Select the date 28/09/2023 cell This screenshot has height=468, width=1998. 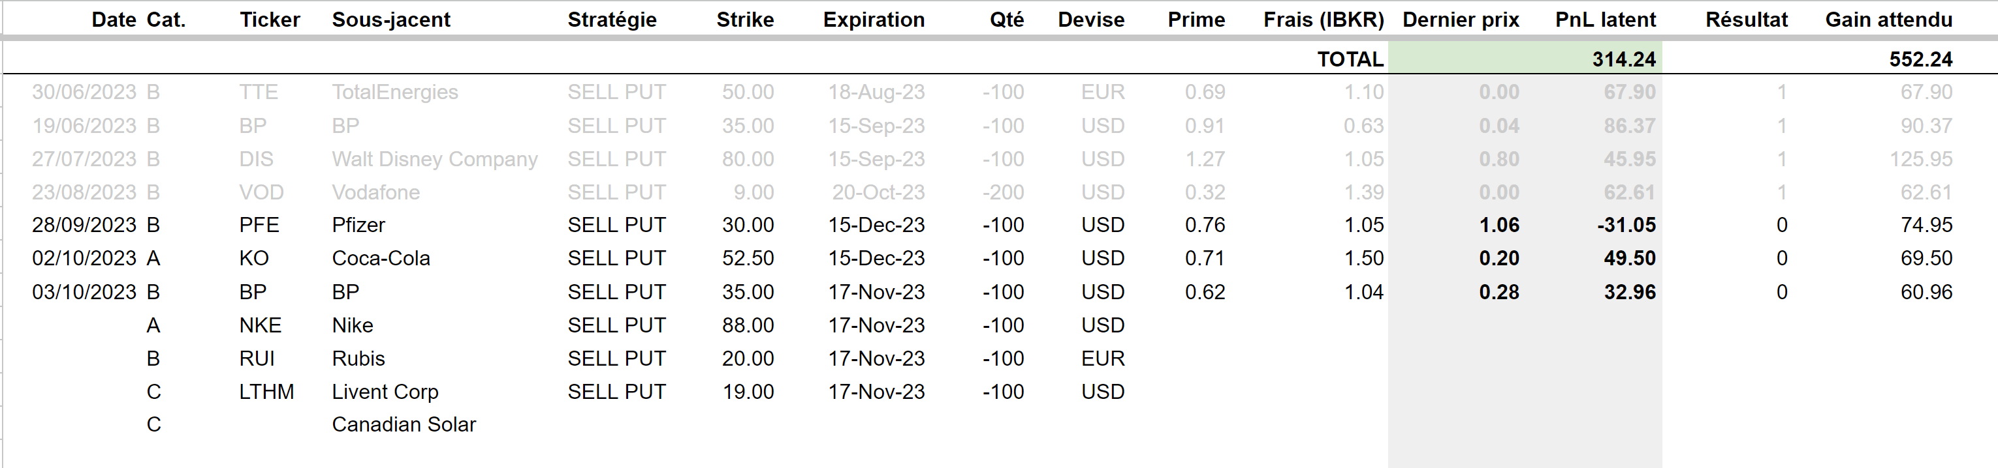[84, 225]
